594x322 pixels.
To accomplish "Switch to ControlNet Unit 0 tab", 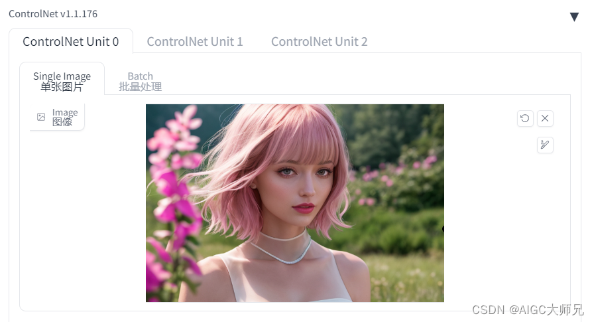I will point(71,41).
